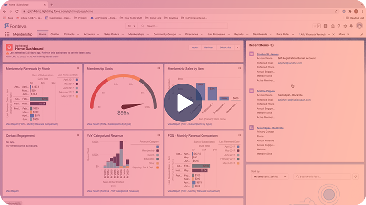Open the Scottie Pippen record link
Screen dimensions: 366x205
[x=266, y=91]
